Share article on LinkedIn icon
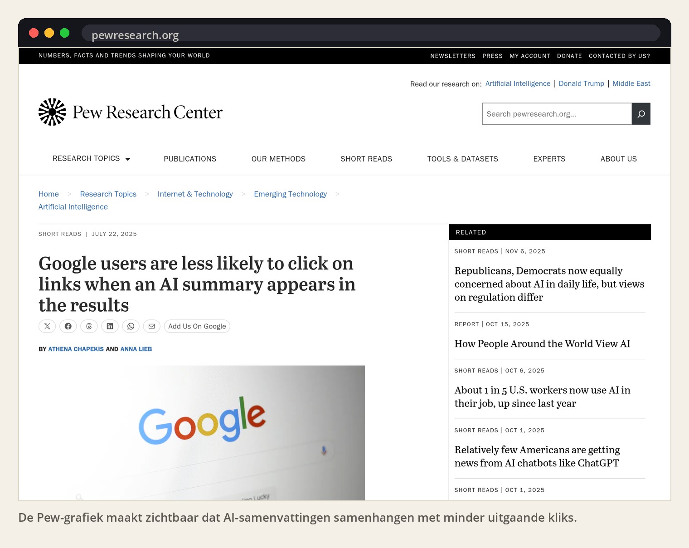689x548 pixels. click(x=110, y=326)
